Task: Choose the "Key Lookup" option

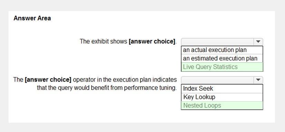Action: tap(222, 97)
